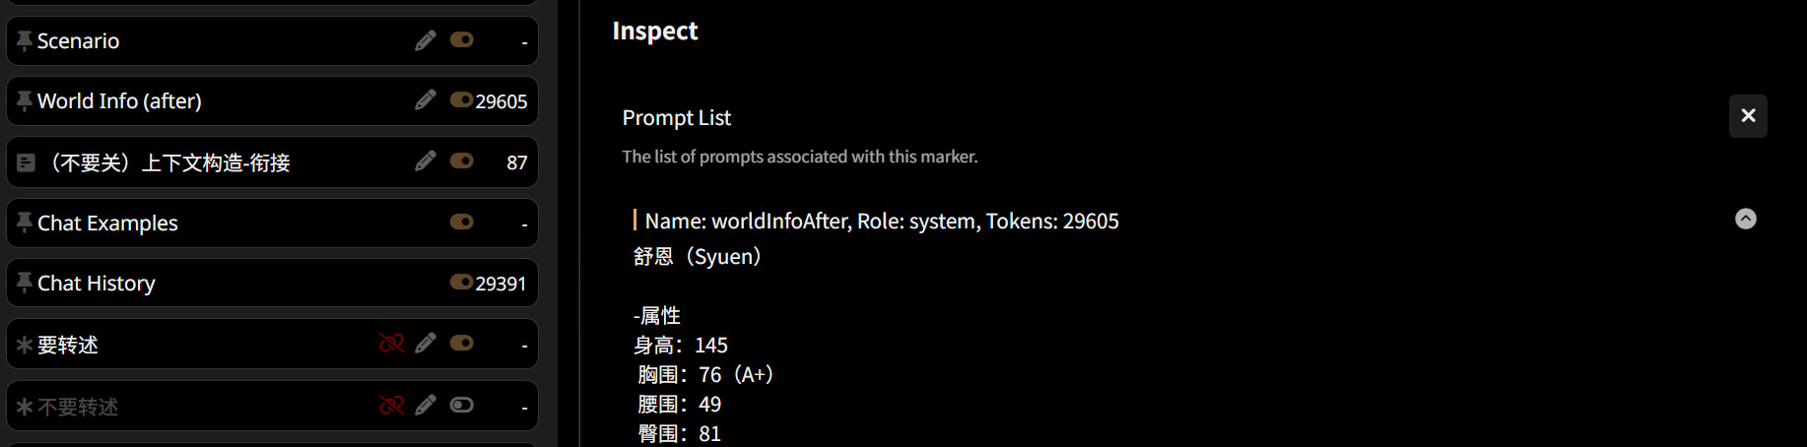Edit the 不要转述 prompt entry

coord(426,406)
